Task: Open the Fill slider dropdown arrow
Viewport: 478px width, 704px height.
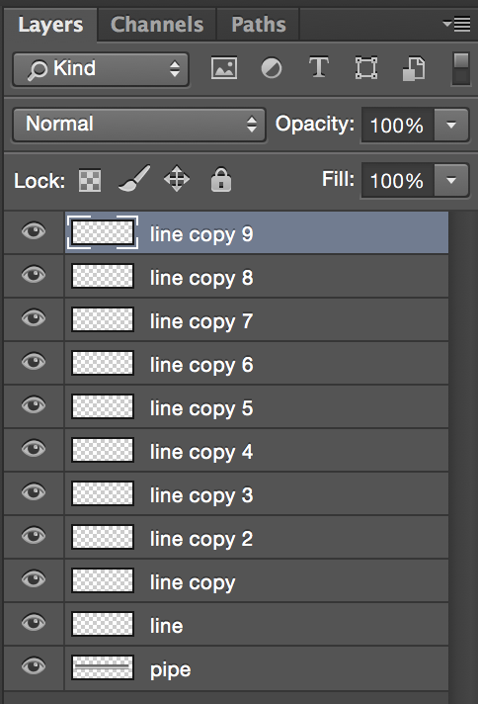Action: pyautogui.click(x=451, y=181)
